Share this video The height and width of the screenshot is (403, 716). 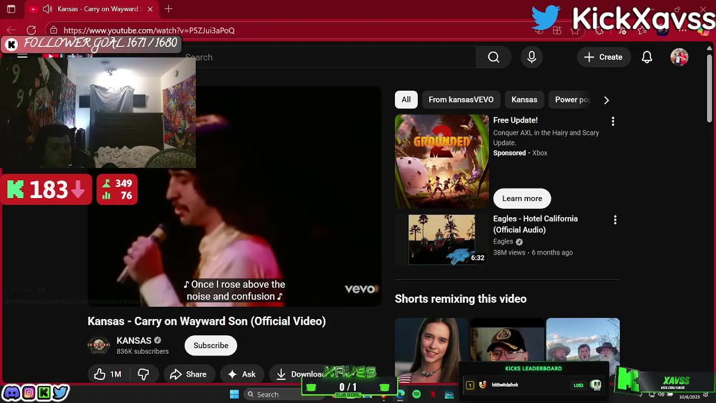tap(189, 374)
